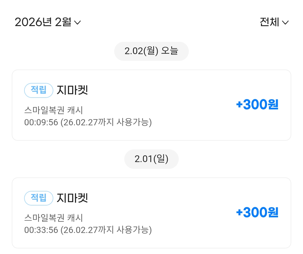
Task: Open the 2026년 2월 month selector
Action: coord(48,22)
